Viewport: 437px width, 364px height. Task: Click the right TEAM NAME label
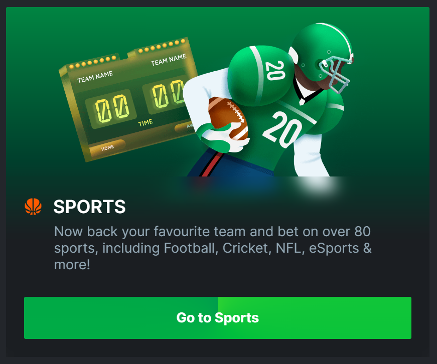pyautogui.click(x=169, y=60)
